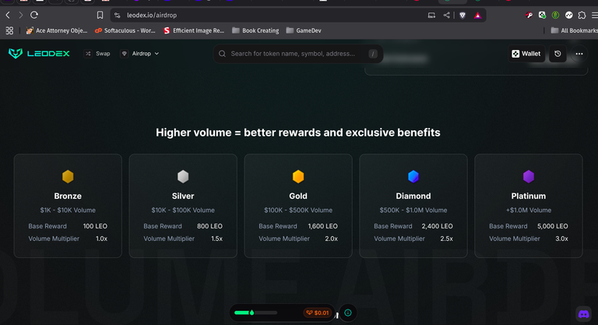
Task: Open the browser hamburger menu
Action: [x=595, y=16]
